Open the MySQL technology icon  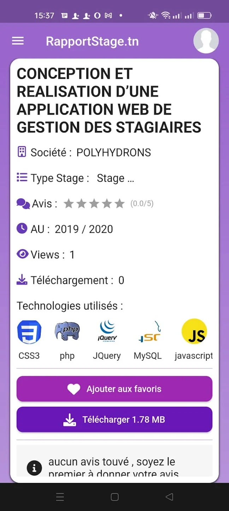[149, 331]
